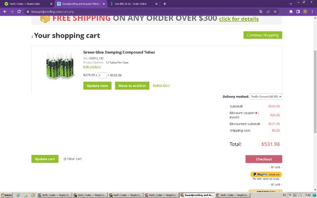
Task: Remove the discount coupon with red X
Action: coord(256,113)
